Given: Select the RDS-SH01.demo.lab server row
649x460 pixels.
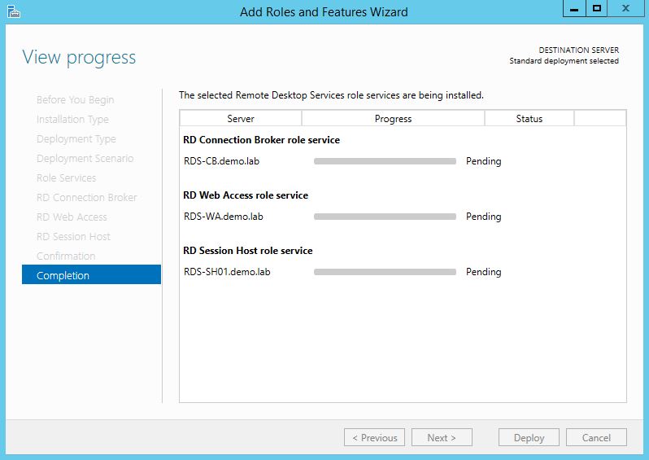Looking at the screenshot, I should pyautogui.click(x=227, y=272).
